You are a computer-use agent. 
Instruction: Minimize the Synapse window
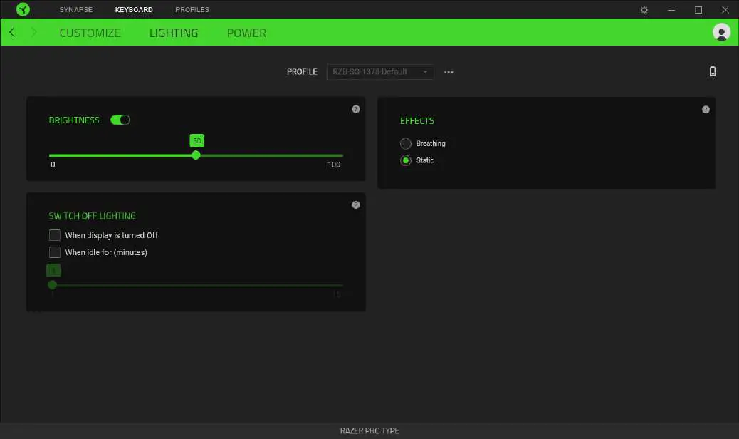coord(671,10)
